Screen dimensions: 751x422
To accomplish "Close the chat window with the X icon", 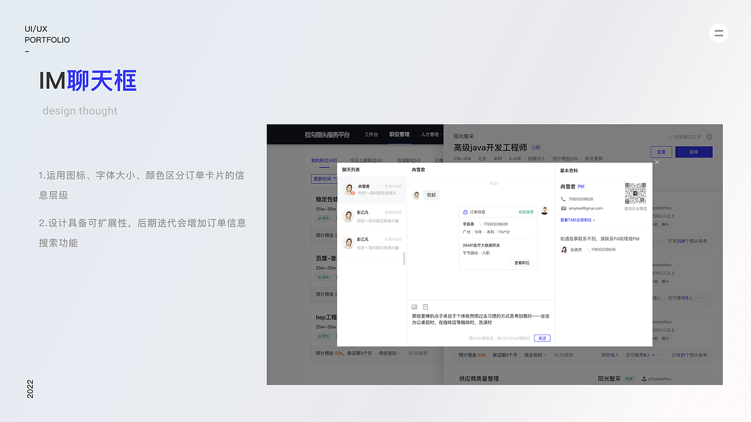I will pos(656,163).
